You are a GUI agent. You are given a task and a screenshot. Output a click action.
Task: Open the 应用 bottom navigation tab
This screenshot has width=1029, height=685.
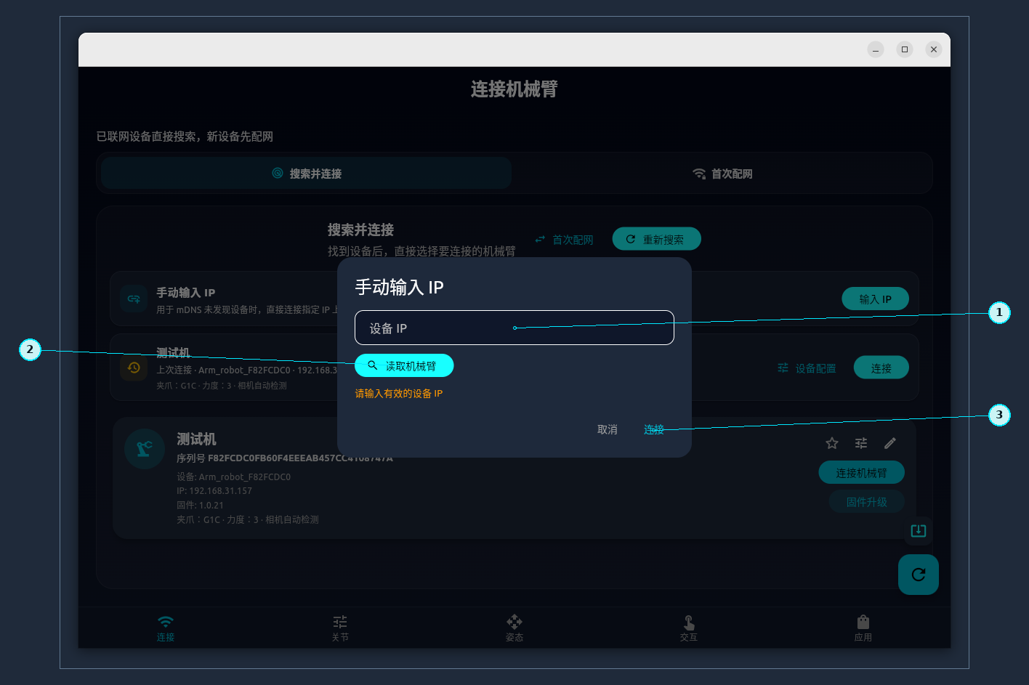click(x=863, y=628)
